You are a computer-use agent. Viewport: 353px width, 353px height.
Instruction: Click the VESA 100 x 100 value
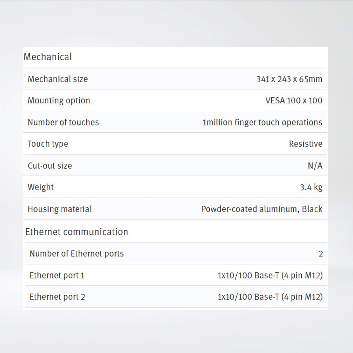[294, 101]
